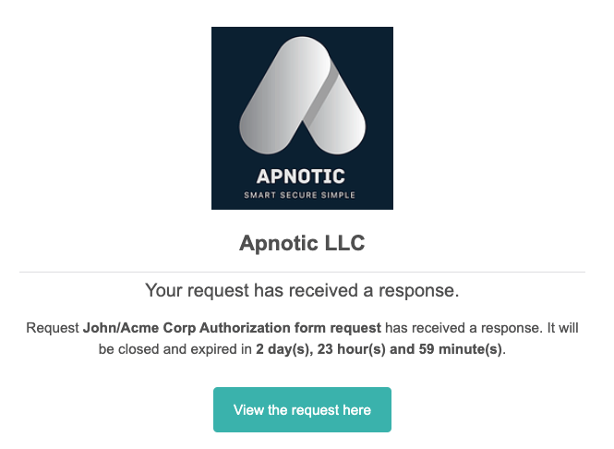Viewport: 614px width, 449px height.
Task: Click the dark navy logo background corner
Action: point(222,37)
